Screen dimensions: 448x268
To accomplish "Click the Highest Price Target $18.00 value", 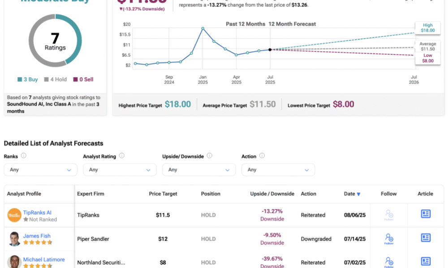I will pyautogui.click(x=178, y=104).
